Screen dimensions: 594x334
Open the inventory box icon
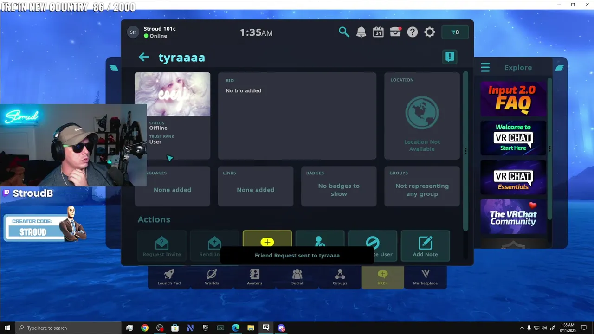(x=395, y=32)
